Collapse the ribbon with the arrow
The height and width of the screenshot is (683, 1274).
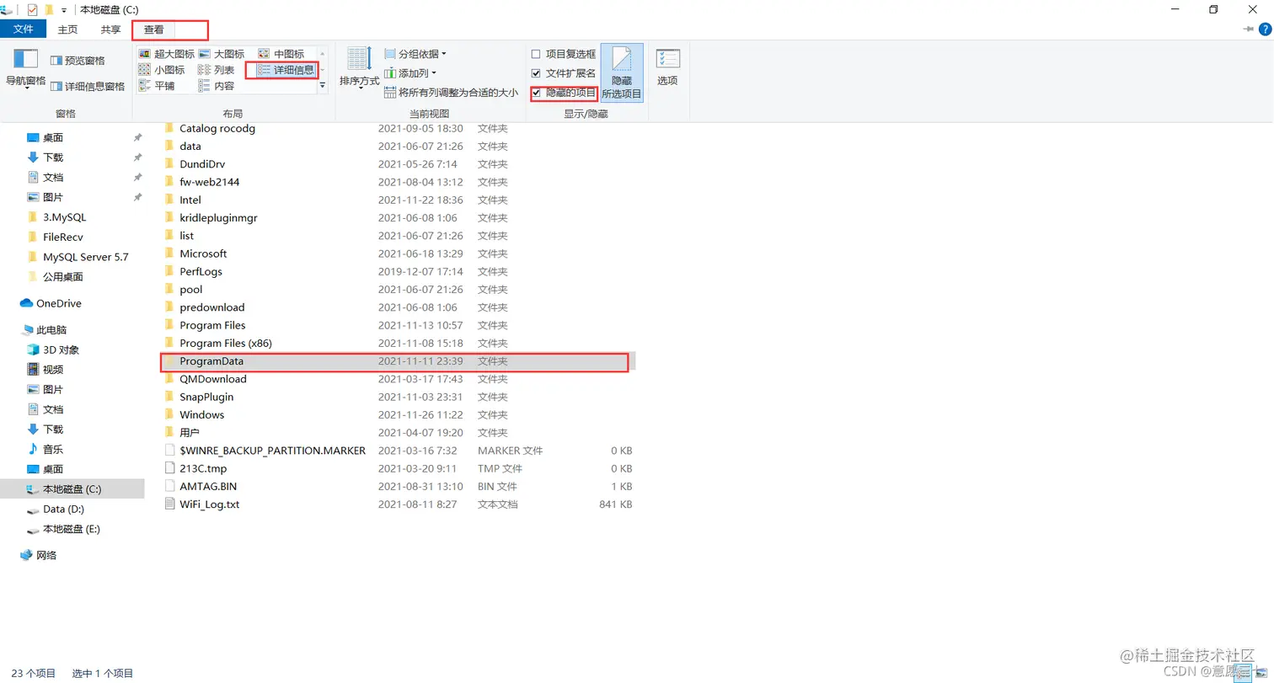[x=1248, y=29]
